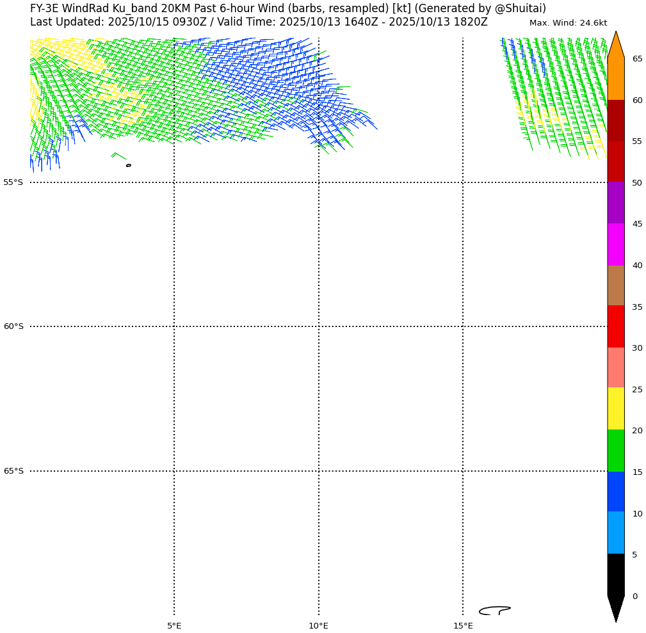Choose the brown 35-40 kt colorbar segment

pos(615,285)
